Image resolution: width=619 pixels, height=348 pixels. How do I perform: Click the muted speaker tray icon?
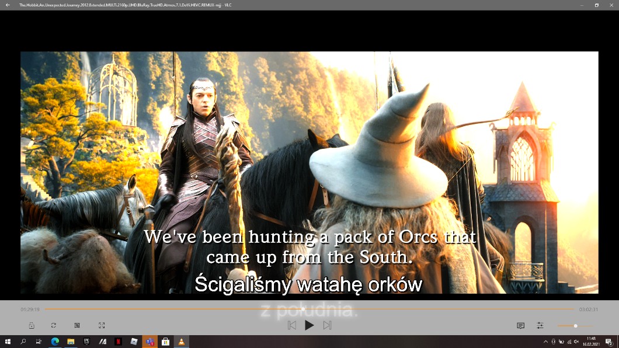[x=576, y=342]
